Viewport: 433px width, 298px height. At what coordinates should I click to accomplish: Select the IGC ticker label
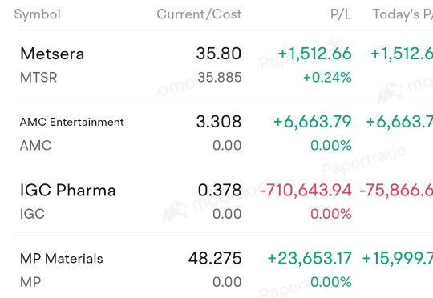pyautogui.click(x=32, y=214)
